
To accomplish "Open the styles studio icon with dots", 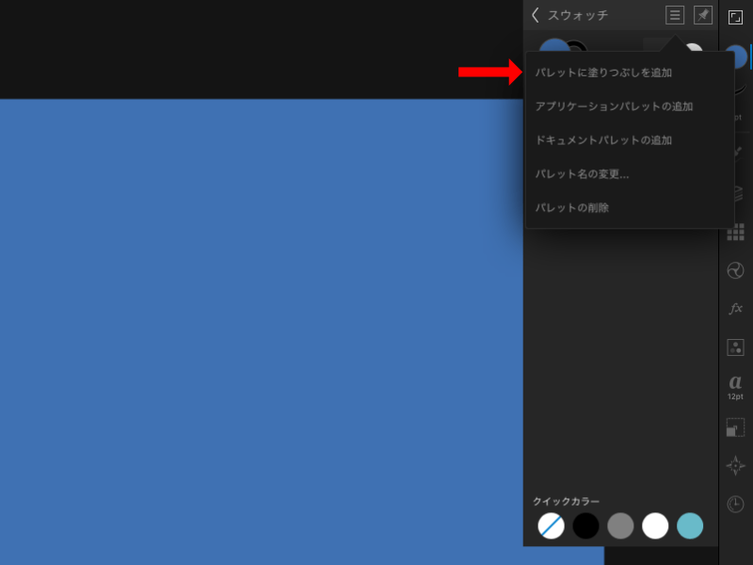I will coord(735,347).
